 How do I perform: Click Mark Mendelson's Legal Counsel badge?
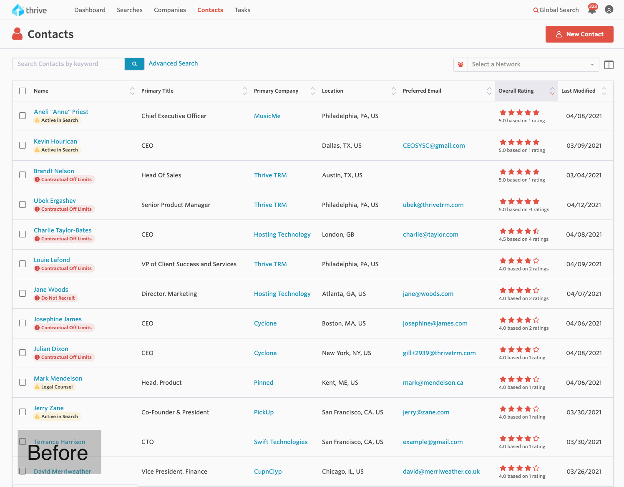pos(54,387)
